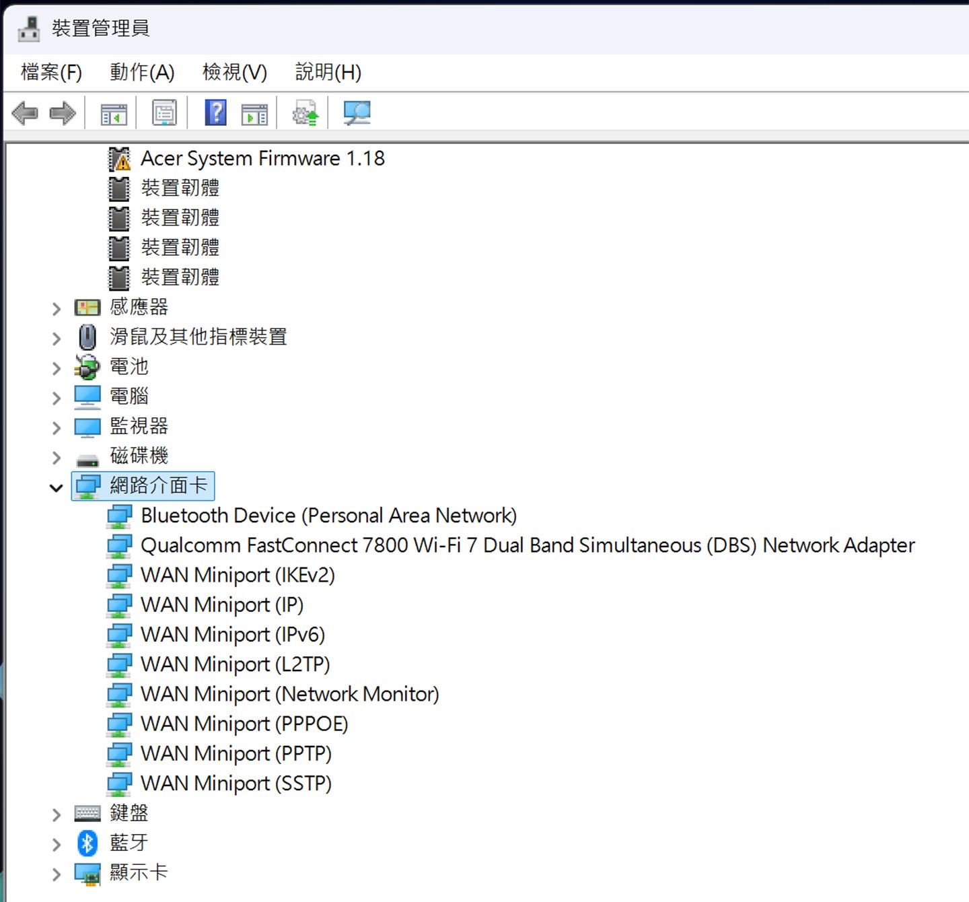
Task: Click the keyboard icon beside 鍵盤
Action: click(x=87, y=813)
